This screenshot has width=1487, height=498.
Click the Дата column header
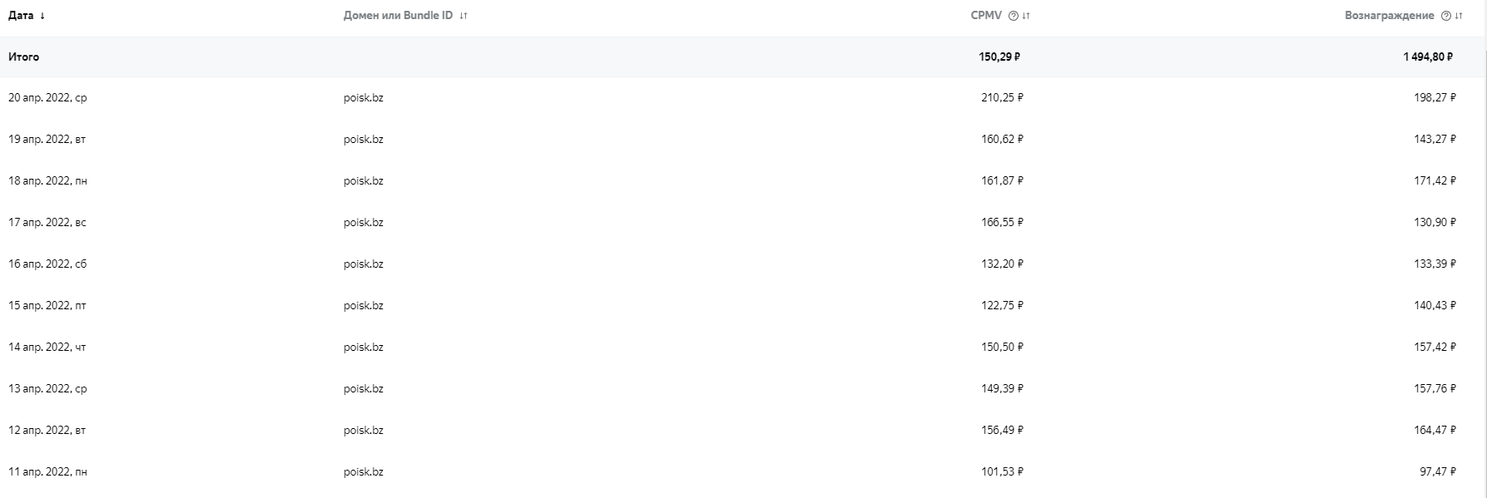pos(21,16)
